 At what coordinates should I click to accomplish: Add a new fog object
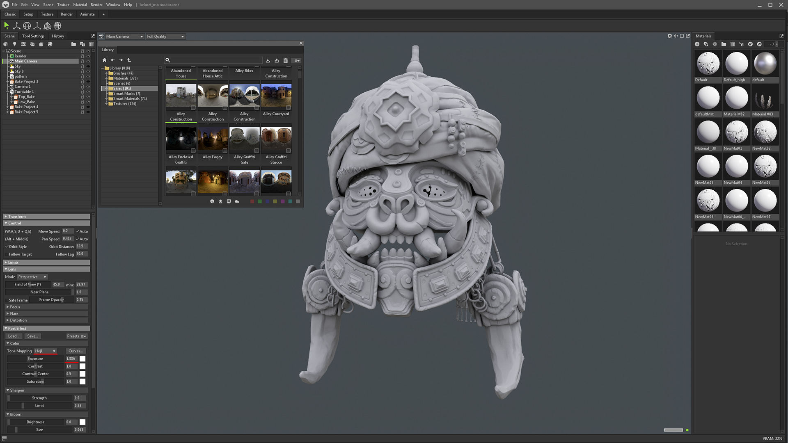tap(32, 44)
